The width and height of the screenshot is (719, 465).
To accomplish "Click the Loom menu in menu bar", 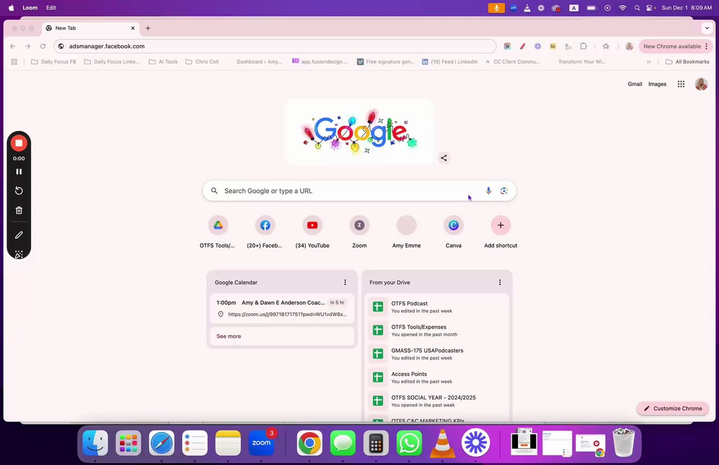I will click(x=30, y=8).
